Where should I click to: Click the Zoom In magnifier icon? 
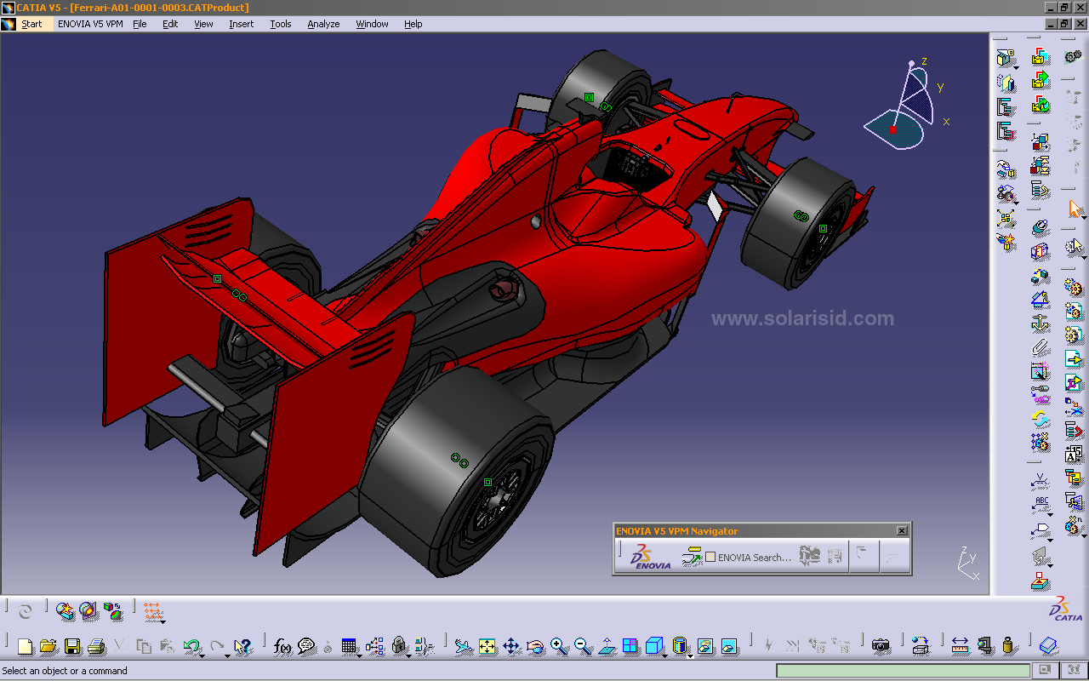(x=558, y=647)
